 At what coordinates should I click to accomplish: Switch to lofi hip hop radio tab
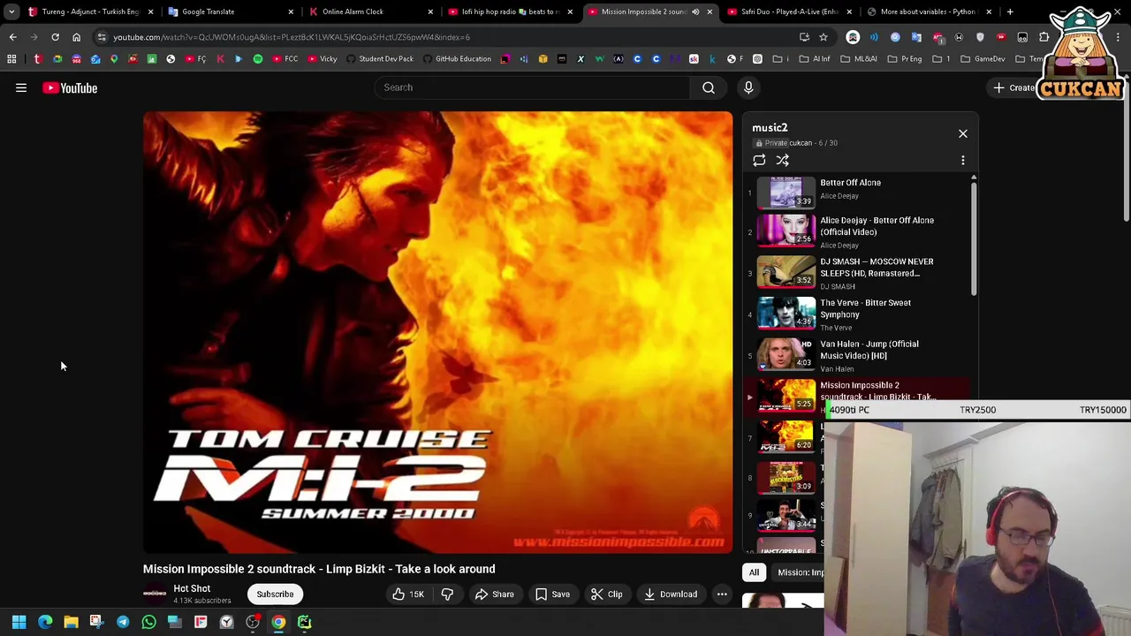coord(509,11)
